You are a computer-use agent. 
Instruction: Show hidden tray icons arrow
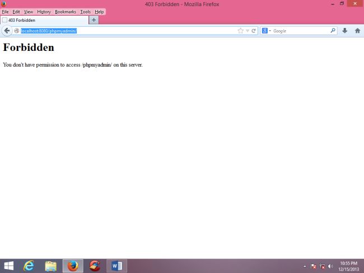(x=305, y=266)
